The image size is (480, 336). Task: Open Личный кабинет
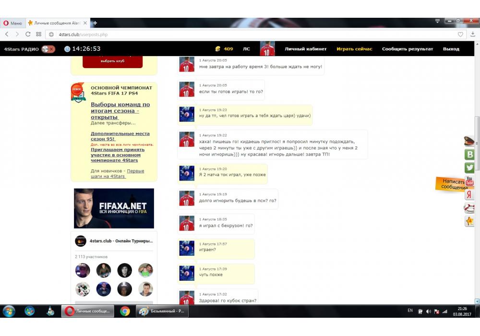305,49
